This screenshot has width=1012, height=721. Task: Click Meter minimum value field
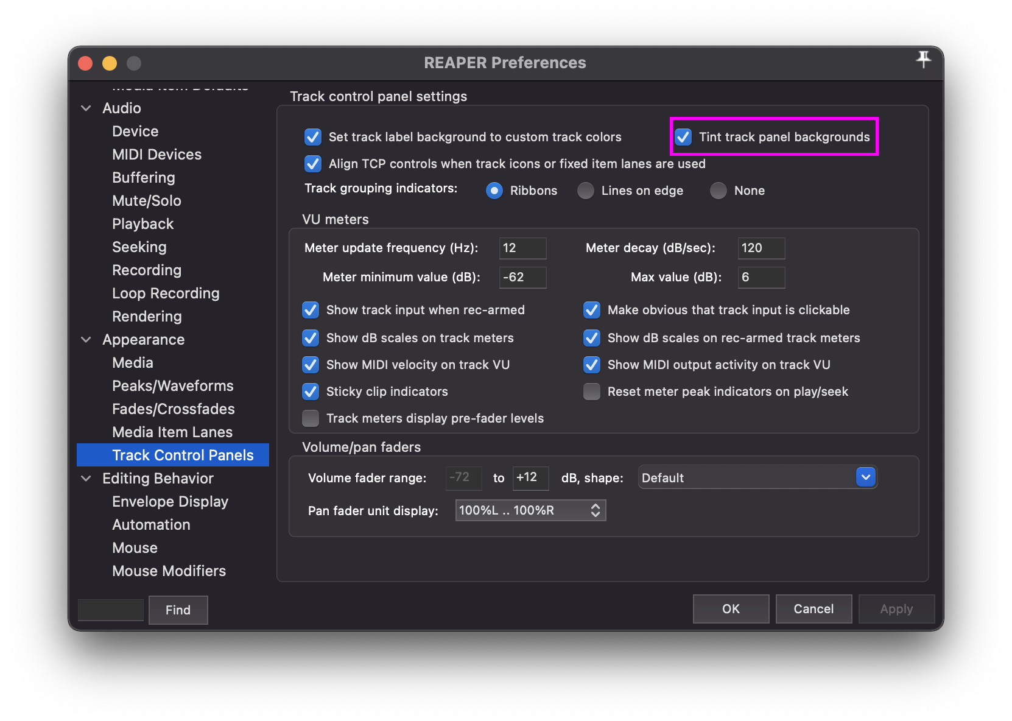[x=522, y=277]
